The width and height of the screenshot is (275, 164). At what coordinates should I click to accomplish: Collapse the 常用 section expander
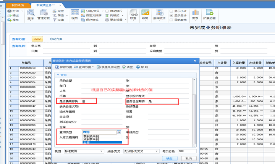58,75
